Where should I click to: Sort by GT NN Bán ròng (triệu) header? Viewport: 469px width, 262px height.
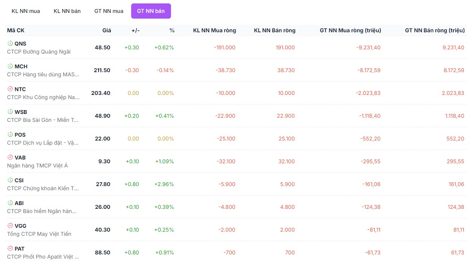(x=435, y=30)
